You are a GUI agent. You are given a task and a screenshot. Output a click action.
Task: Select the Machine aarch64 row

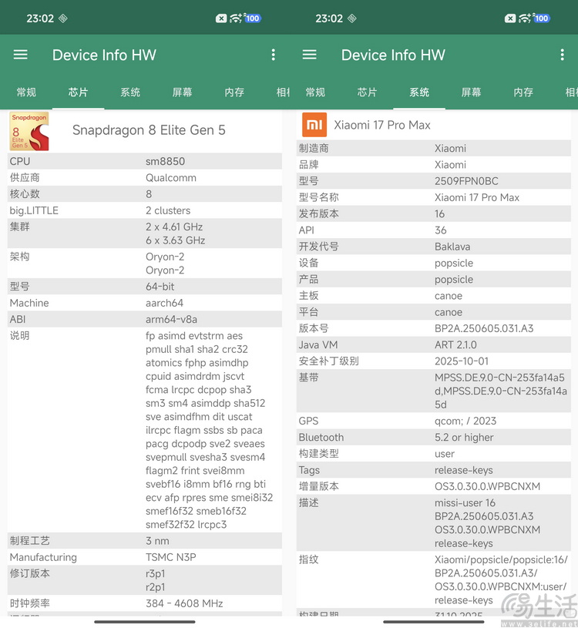click(x=145, y=303)
